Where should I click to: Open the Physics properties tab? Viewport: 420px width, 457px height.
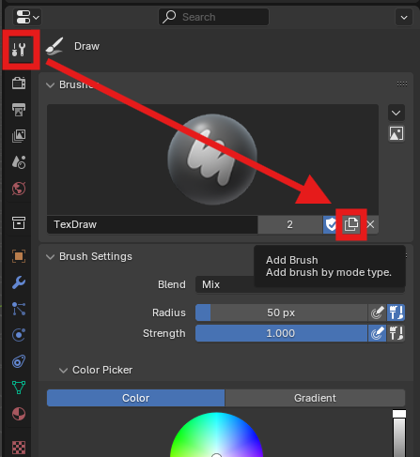[19, 335]
